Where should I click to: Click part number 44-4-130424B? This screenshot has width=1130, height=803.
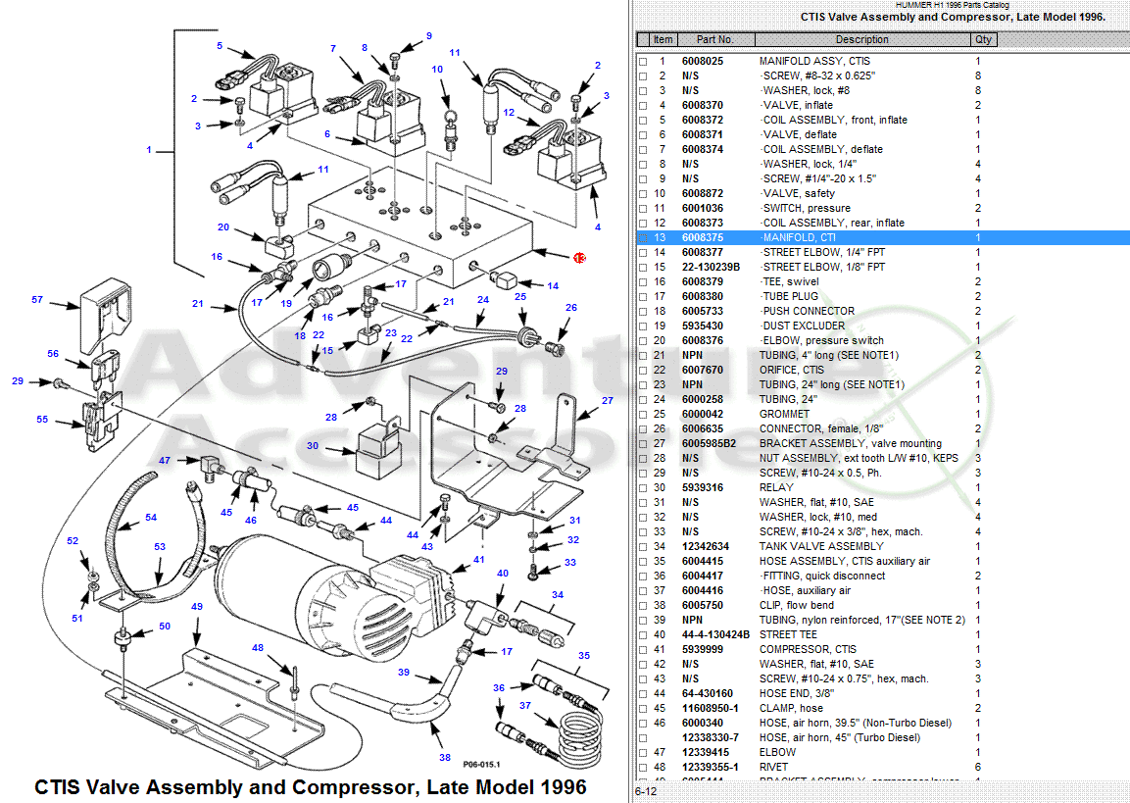click(715, 635)
